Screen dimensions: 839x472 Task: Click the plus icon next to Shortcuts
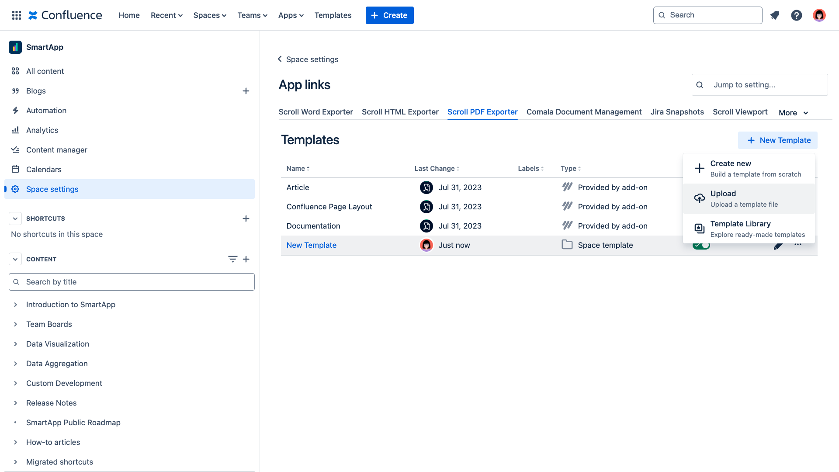click(246, 219)
